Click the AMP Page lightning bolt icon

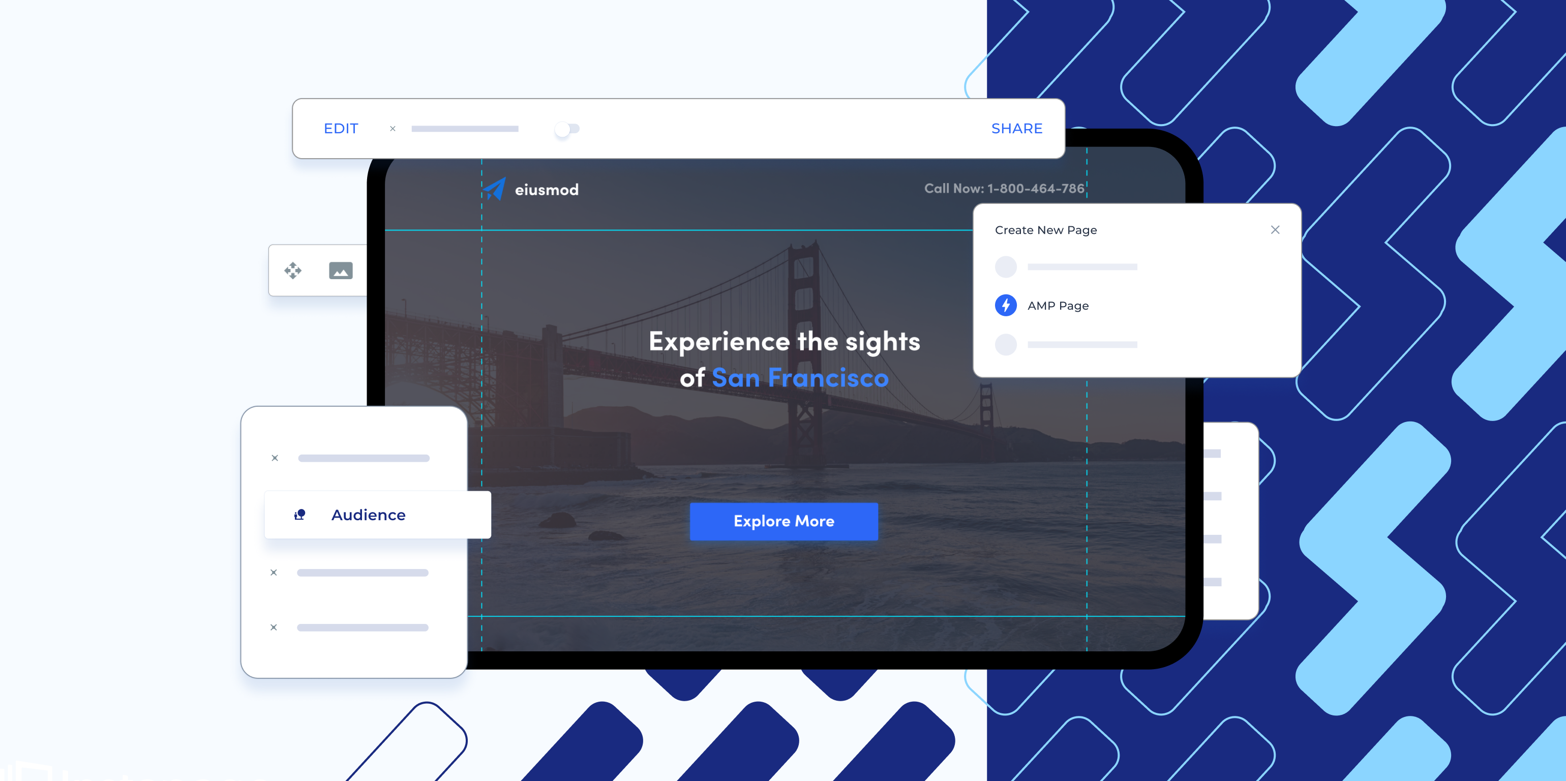click(1005, 305)
